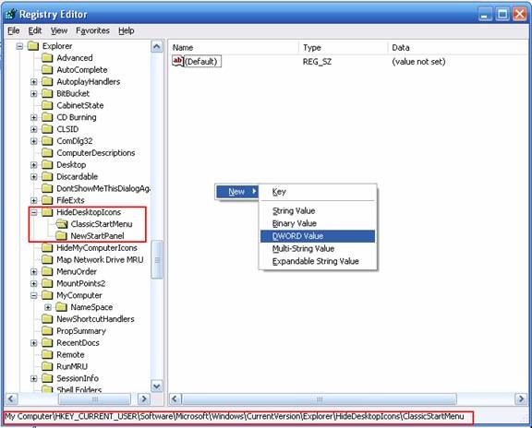Viewport: 532px width, 428px height.
Task: Pick Expandable String Value entry
Action: [318, 261]
